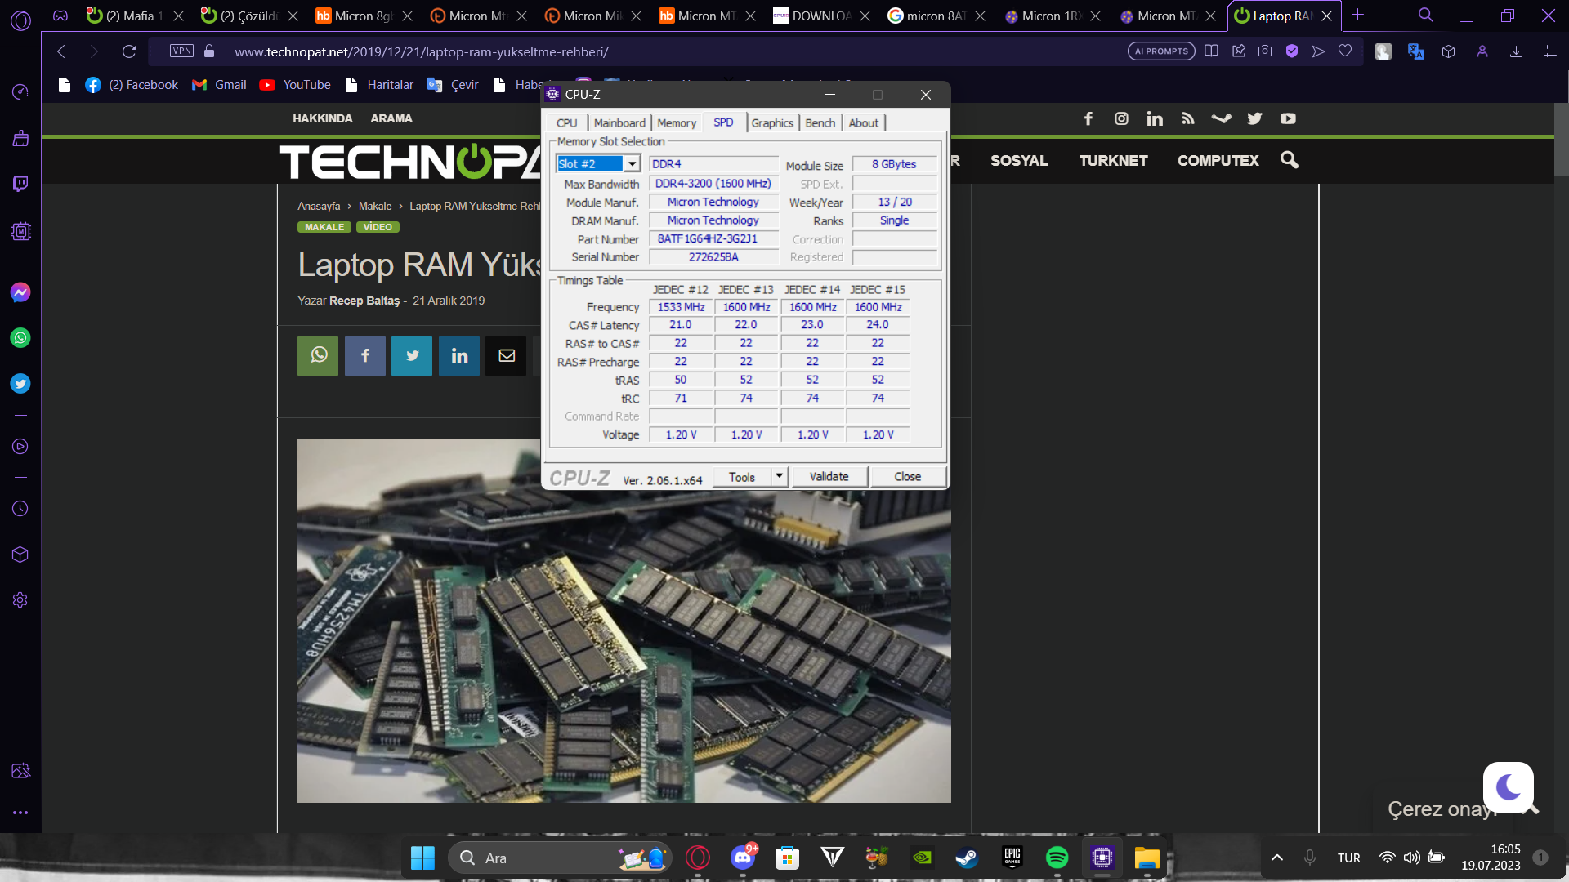Screen dimensions: 1569x882
Task: Share the article via the WhatsApp button
Action: pyautogui.click(x=318, y=356)
